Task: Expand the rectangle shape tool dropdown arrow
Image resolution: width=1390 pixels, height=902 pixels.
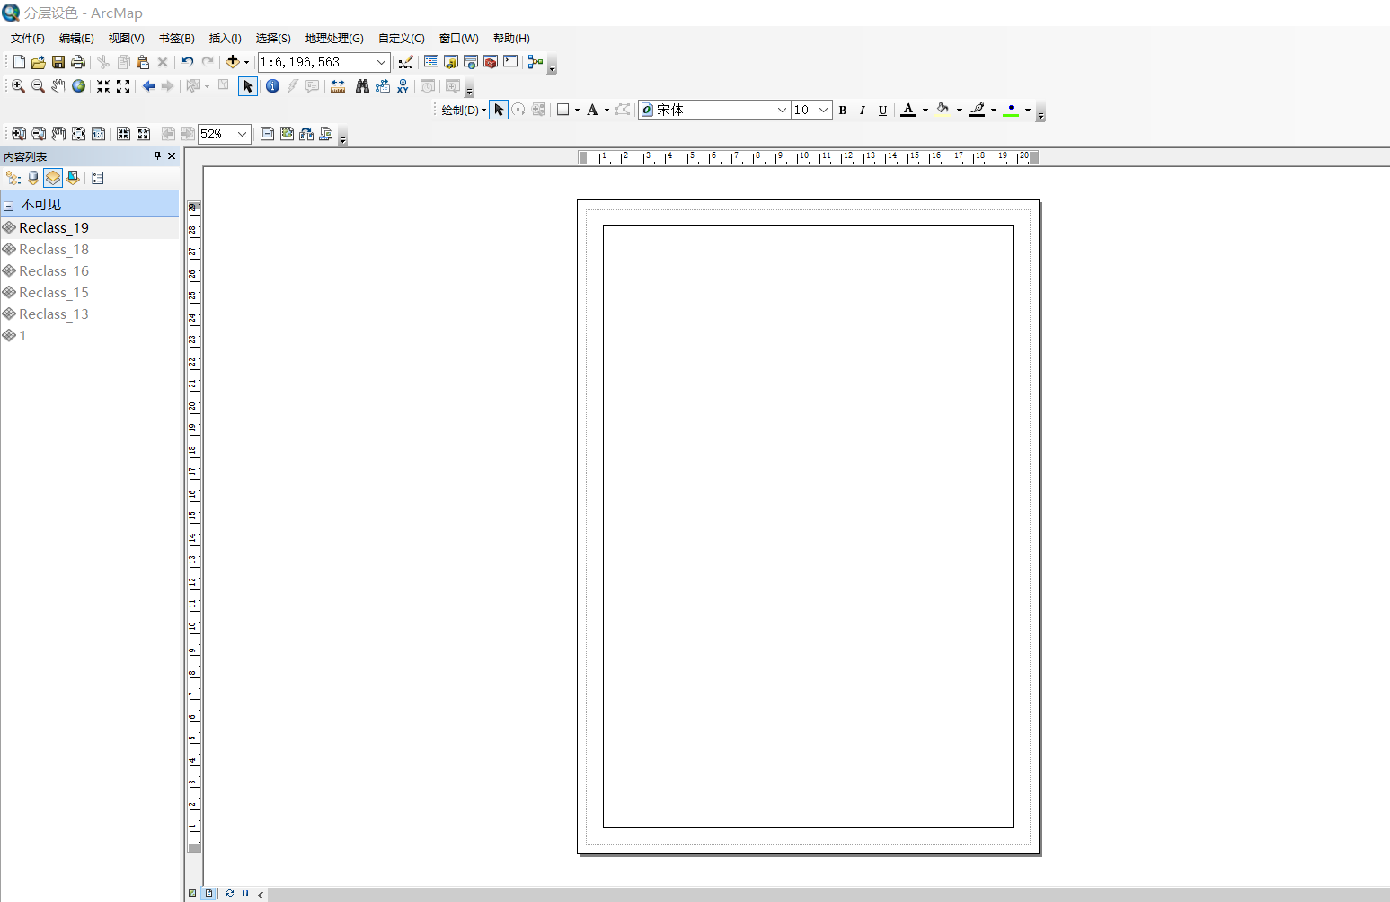Action: click(577, 111)
